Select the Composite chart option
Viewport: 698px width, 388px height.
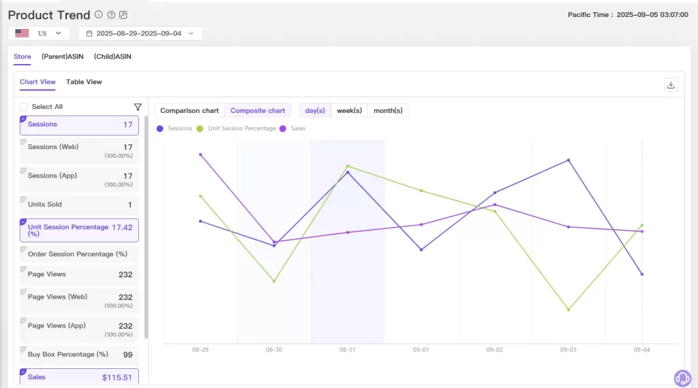258,111
